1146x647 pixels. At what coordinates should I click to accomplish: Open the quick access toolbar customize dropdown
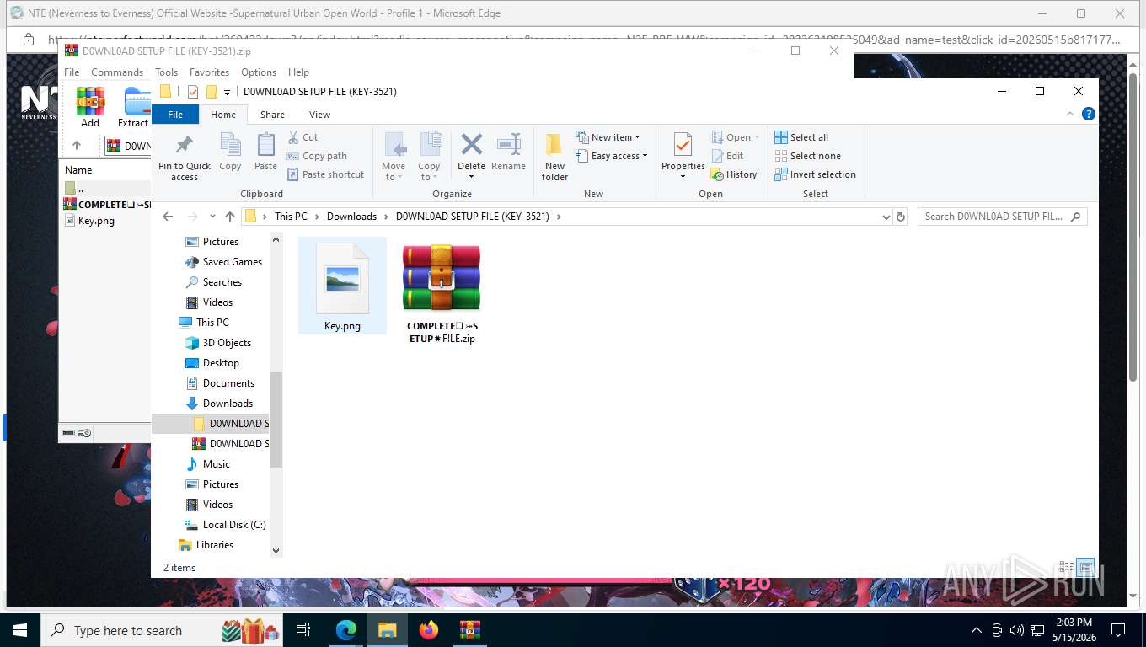coord(227,92)
